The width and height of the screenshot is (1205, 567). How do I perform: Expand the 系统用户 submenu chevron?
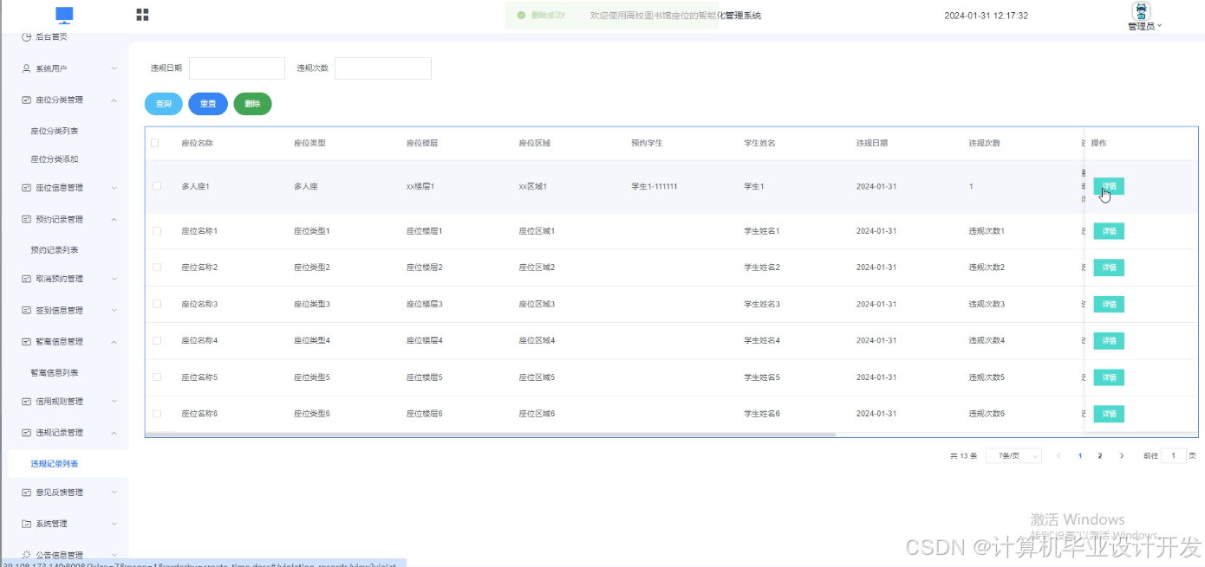[x=114, y=68]
